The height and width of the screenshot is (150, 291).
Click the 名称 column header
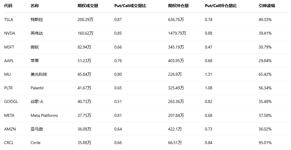tap(34, 6)
